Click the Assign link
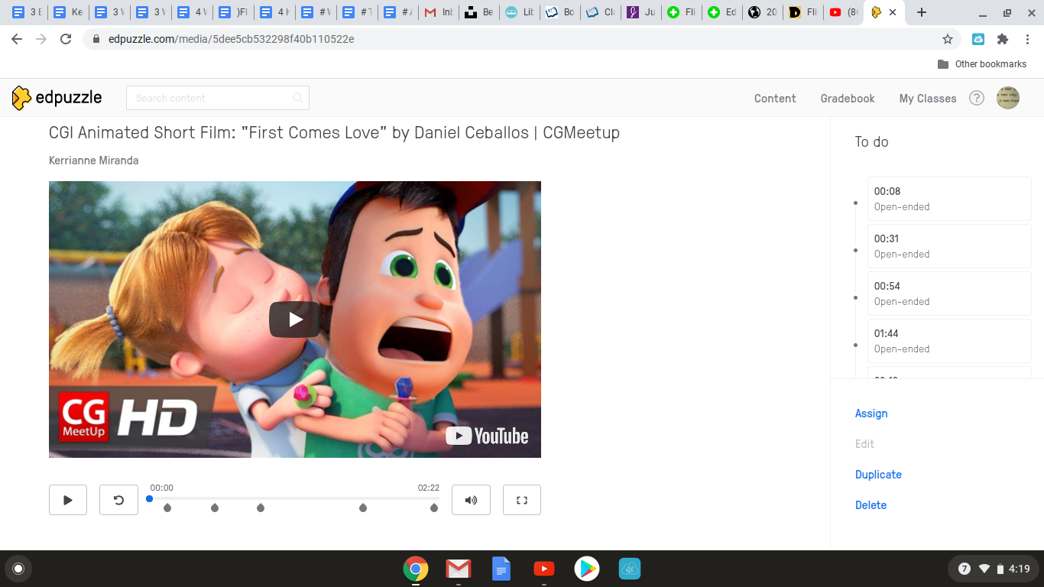The image size is (1044, 587). tap(871, 413)
